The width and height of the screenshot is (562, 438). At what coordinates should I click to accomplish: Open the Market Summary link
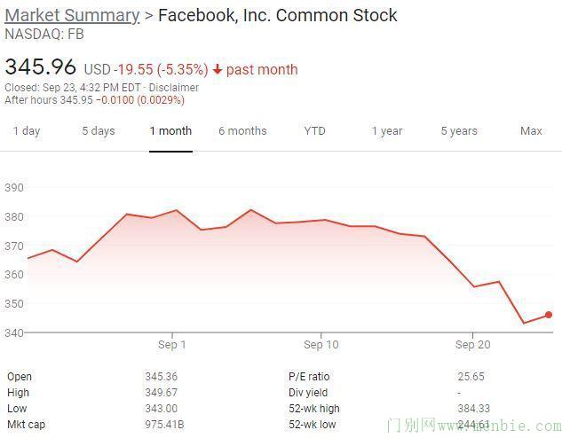[72, 15]
